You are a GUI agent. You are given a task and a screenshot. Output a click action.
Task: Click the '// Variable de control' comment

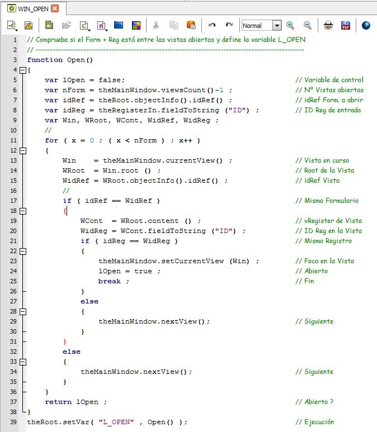click(329, 80)
